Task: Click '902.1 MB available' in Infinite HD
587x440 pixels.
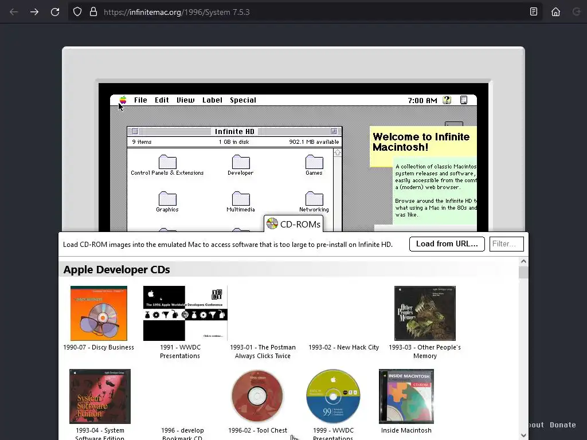Action: pos(314,142)
